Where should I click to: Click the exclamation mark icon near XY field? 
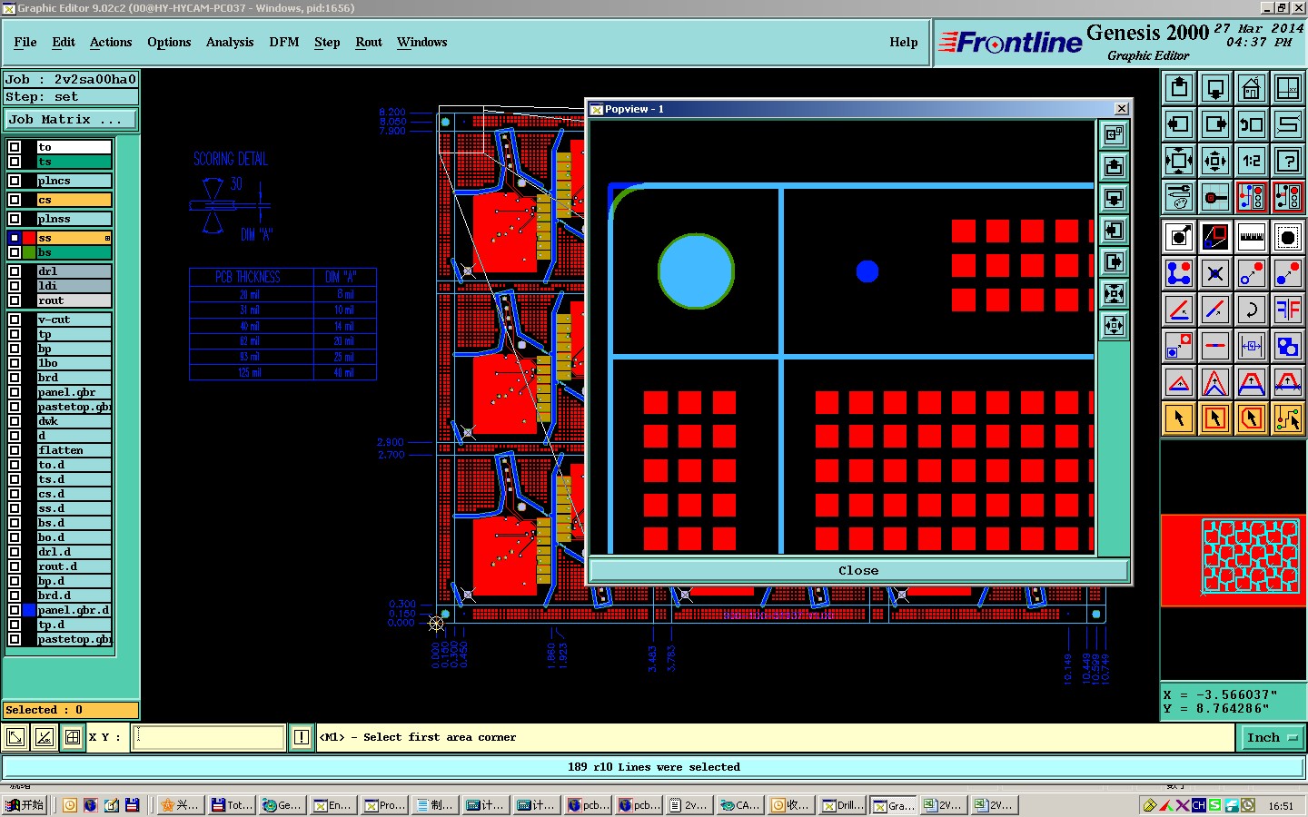pos(302,737)
